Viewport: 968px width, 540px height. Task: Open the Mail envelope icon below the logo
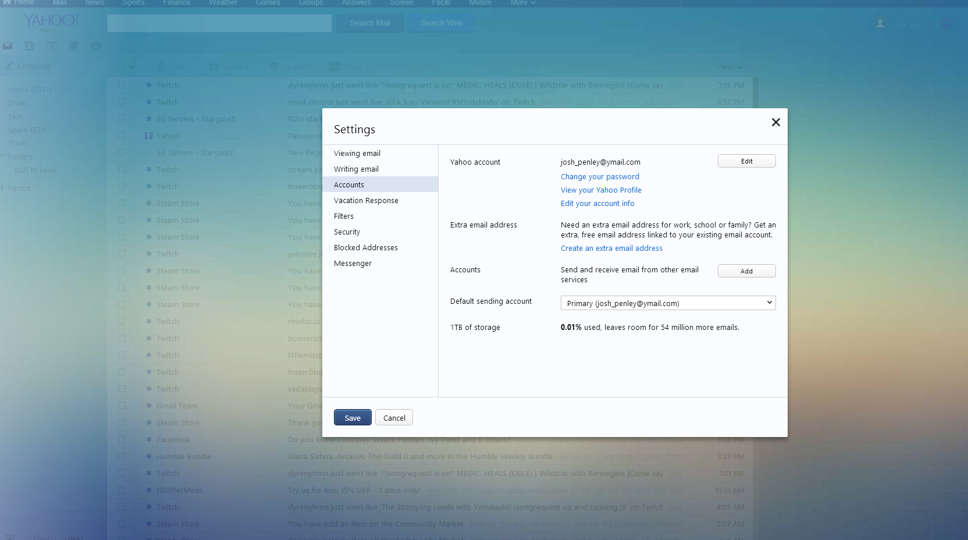8,46
